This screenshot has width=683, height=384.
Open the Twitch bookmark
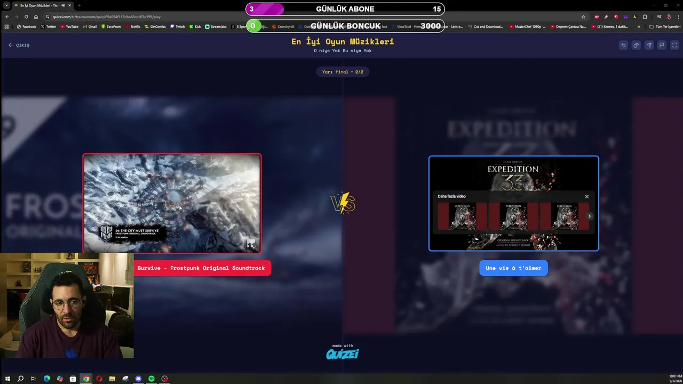[178, 26]
